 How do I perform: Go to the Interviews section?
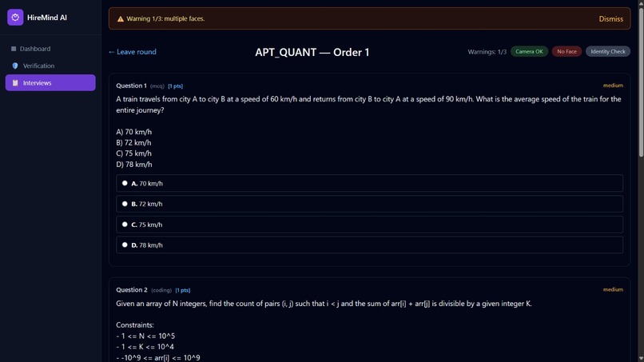pyautogui.click(x=50, y=82)
